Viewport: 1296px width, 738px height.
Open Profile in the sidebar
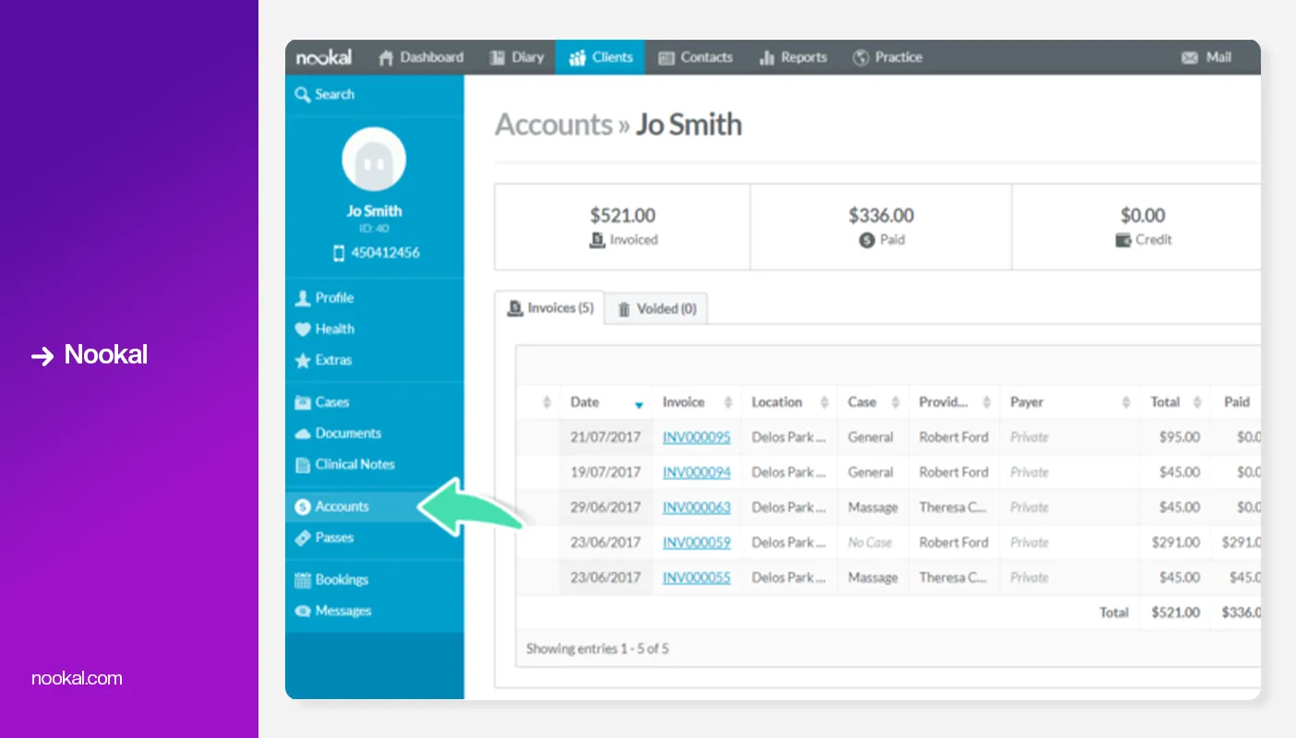[x=374, y=298]
